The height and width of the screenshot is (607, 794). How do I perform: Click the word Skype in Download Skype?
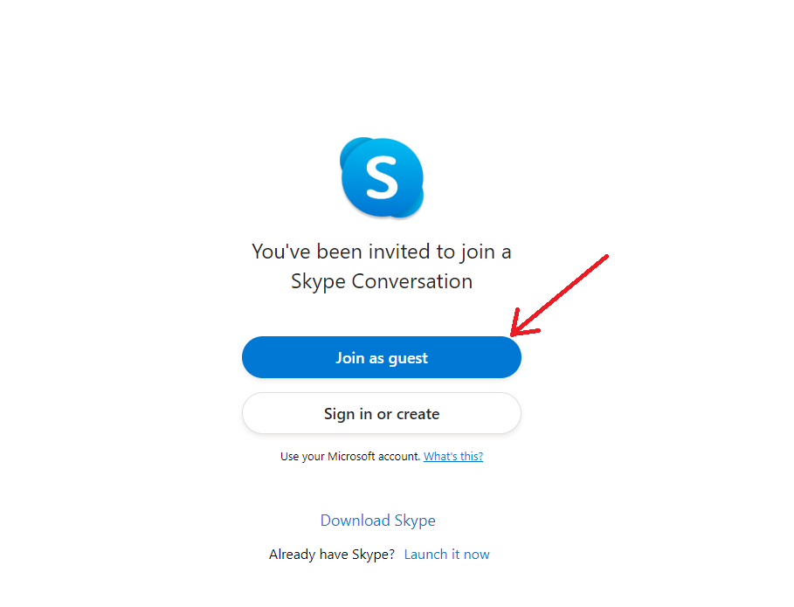coord(415,521)
